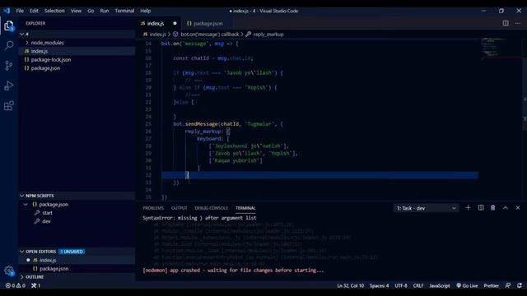Screen dimensions: 527x296
Task: Open Run menu
Action: tap(105, 11)
